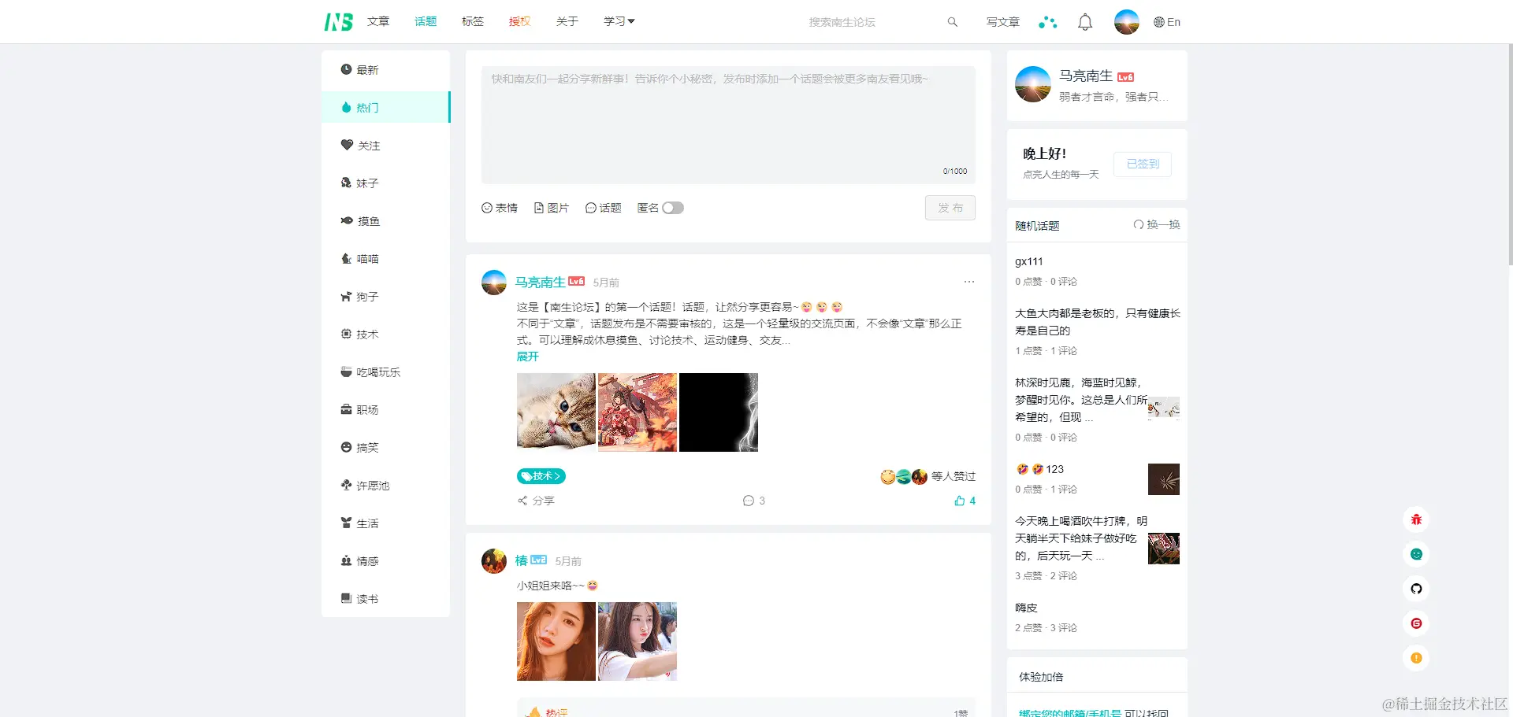The image size is (1513, 717).
Task: Open the cat thumbnail in first post
Action: tap(556, 412)
